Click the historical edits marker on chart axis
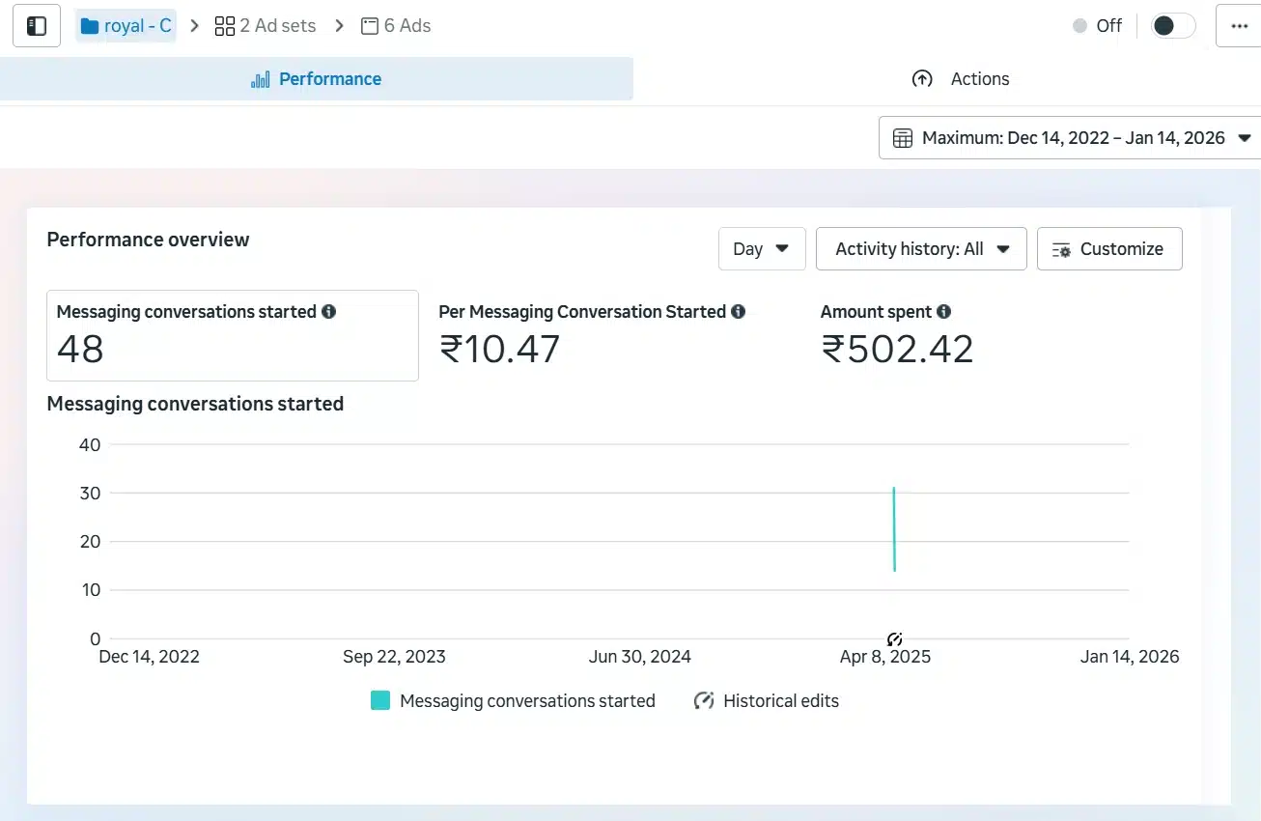The image size is (1261, 821). click(x=894, y=638)
